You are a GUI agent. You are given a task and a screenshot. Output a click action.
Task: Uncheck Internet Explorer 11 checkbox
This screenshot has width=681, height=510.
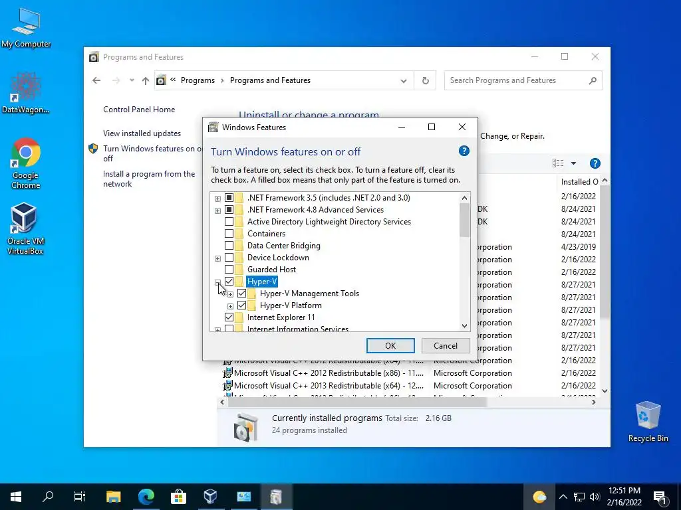(229, 317)
